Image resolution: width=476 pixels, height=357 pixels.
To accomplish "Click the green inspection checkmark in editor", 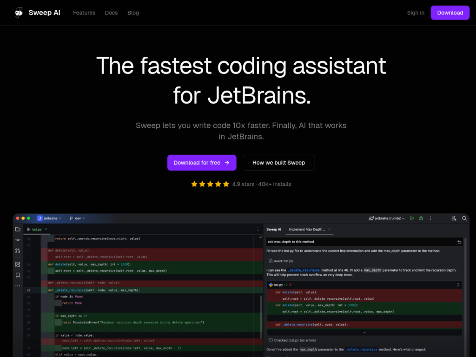I will pyautogui.click(x=260, y=237).
